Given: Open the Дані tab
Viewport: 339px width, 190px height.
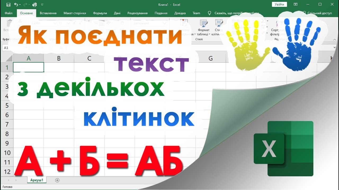Looking at the screenshot, I should pos(117,13).
